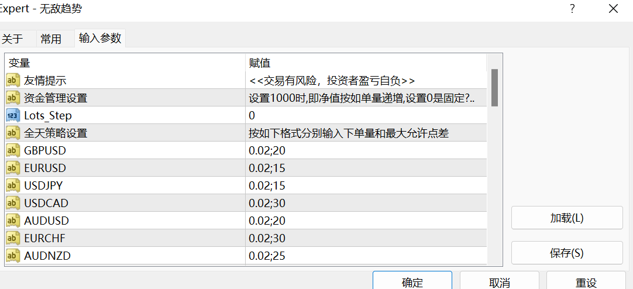Image resolution: width=633 pixels, height=289 pixels.
Task: Click the string icon beside USDCAD
Action: (13, 203)
